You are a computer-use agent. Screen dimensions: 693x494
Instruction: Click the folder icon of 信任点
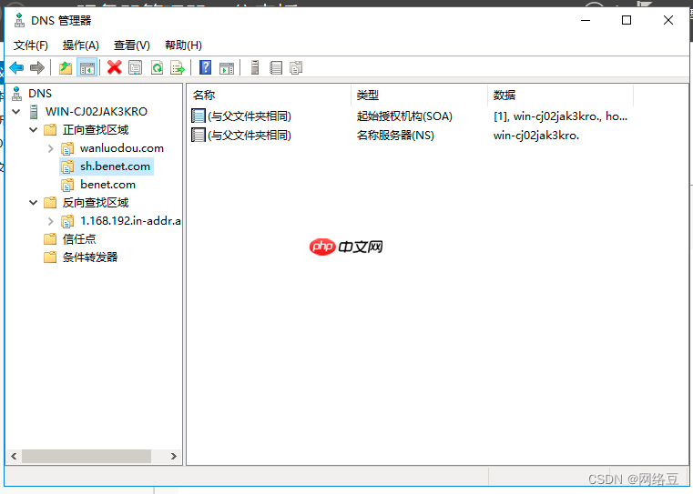click(x=50, y=239)
